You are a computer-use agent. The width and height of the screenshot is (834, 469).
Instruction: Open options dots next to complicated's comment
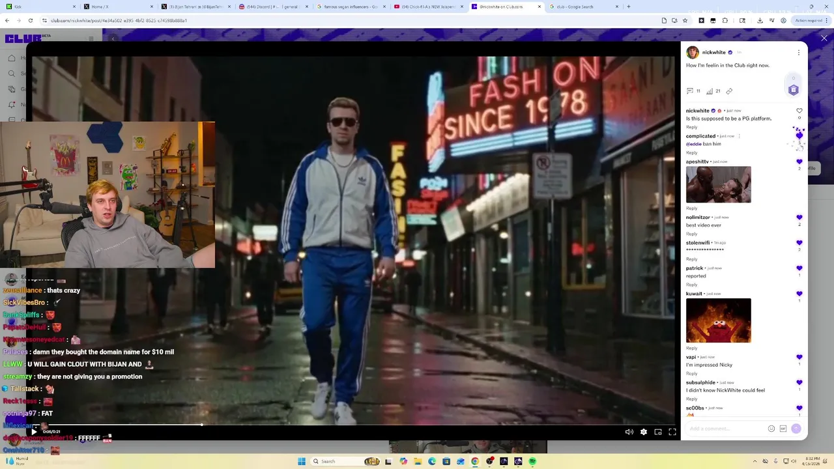[739, 136]
